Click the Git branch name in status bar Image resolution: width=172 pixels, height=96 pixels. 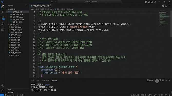8,95
